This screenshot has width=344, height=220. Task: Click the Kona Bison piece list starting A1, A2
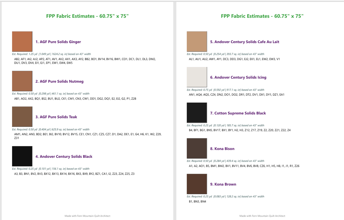[x=244, y=166]
